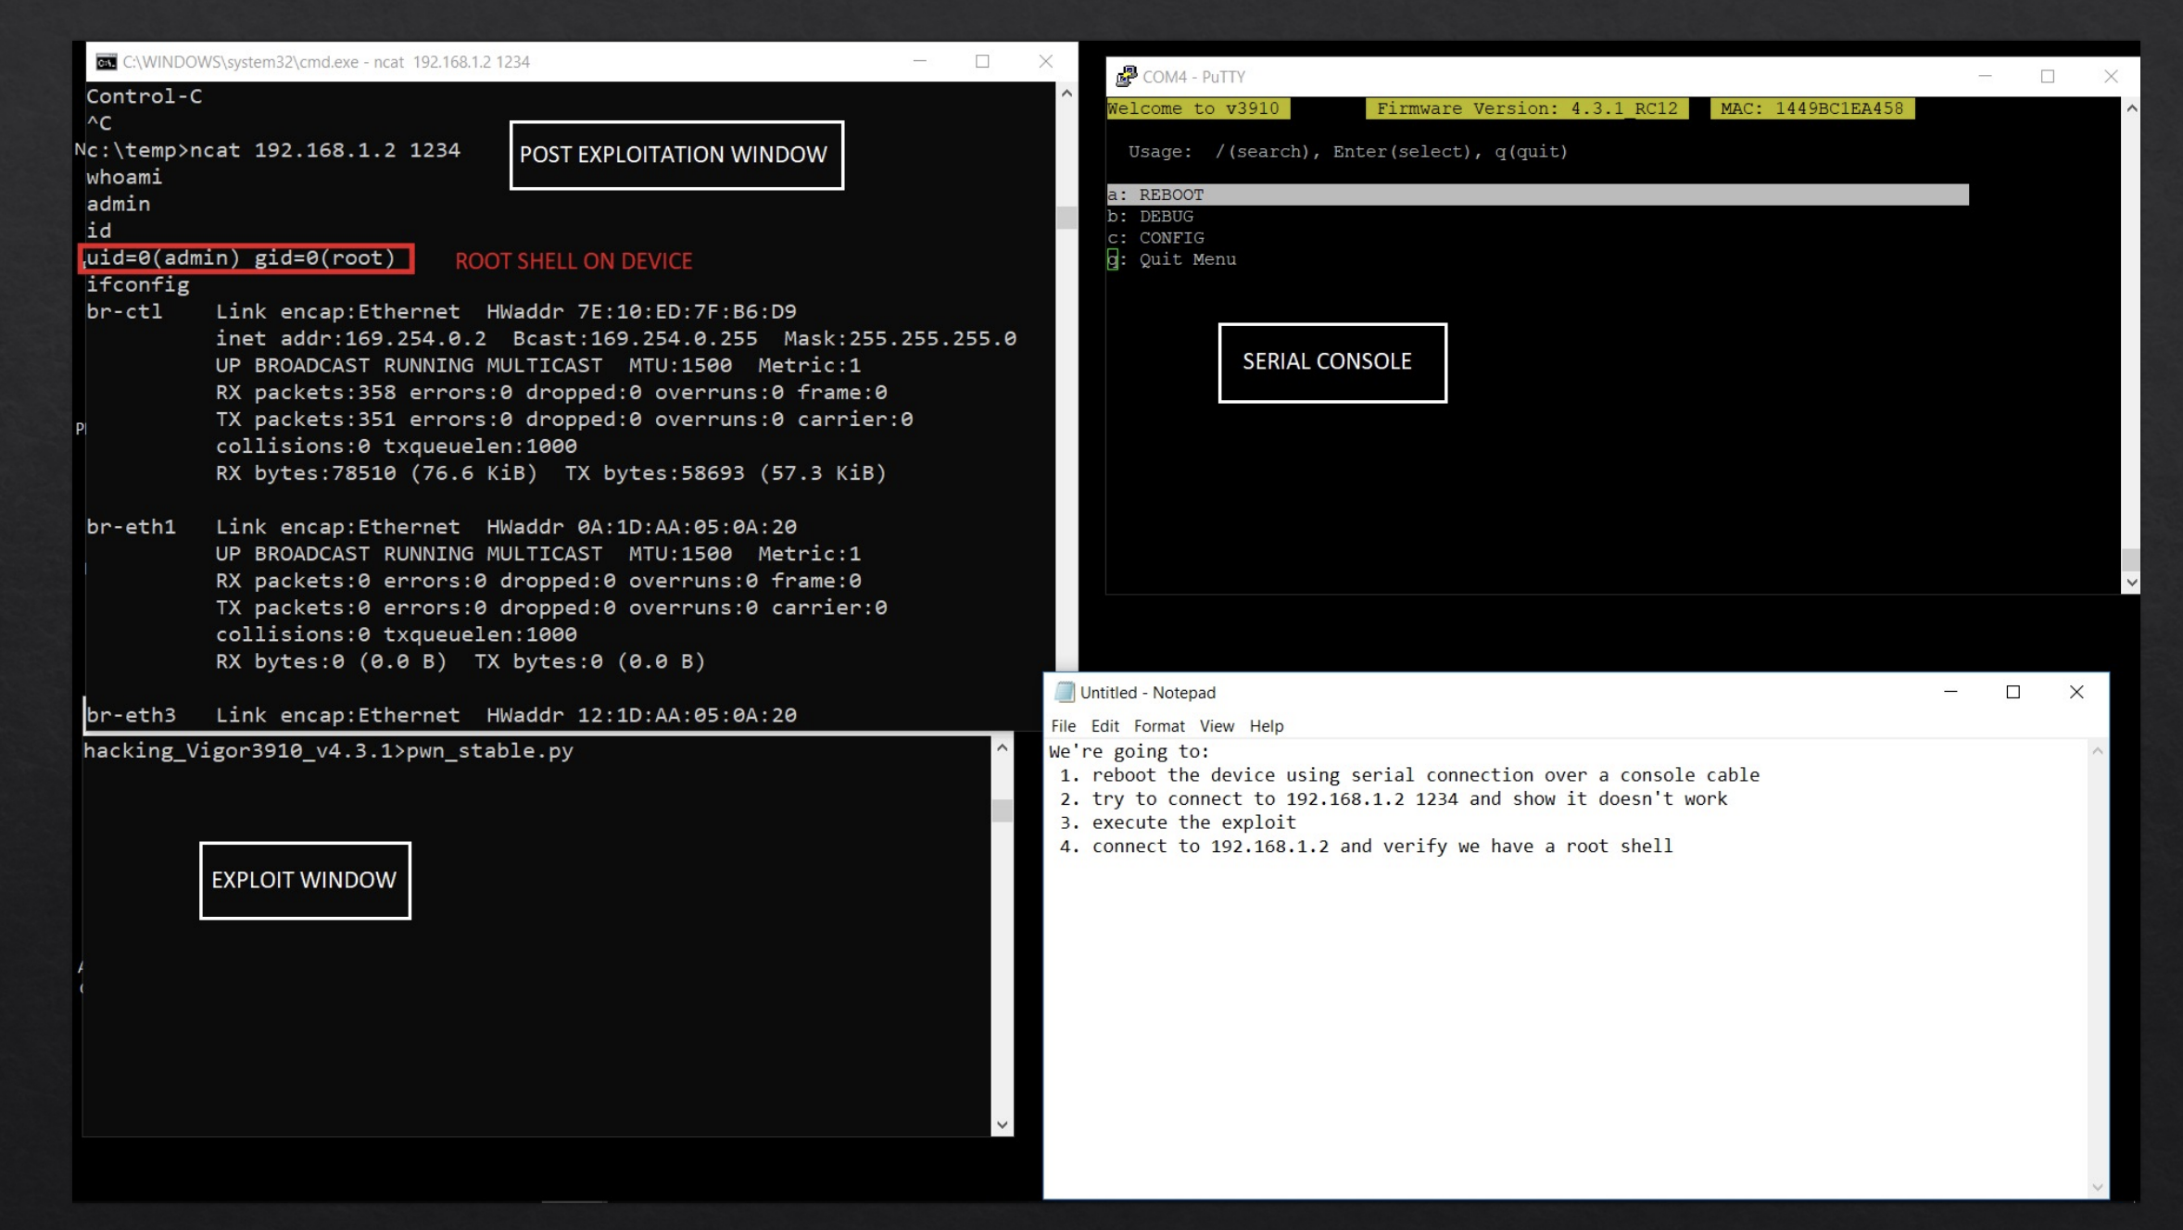Viewport: 2183px width, 1230px height.
Task: Click the Notepad title bar icon
Action: click(1065, 692)
